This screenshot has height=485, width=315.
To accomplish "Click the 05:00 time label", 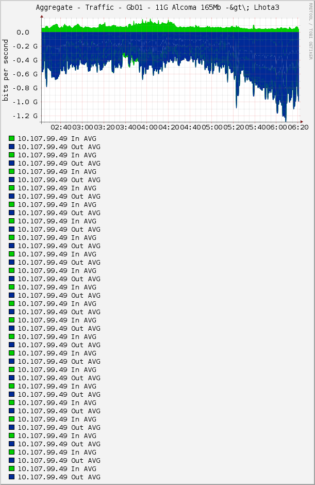I will pos(212,127).
